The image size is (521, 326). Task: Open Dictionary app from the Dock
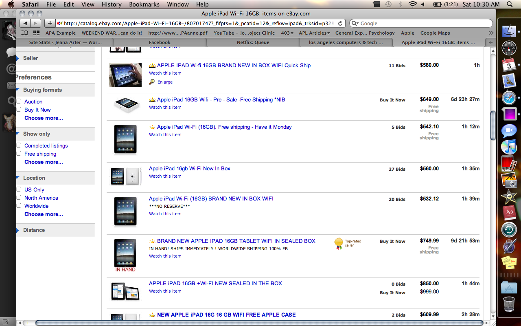pyautogui.click(x=509, y=213)
